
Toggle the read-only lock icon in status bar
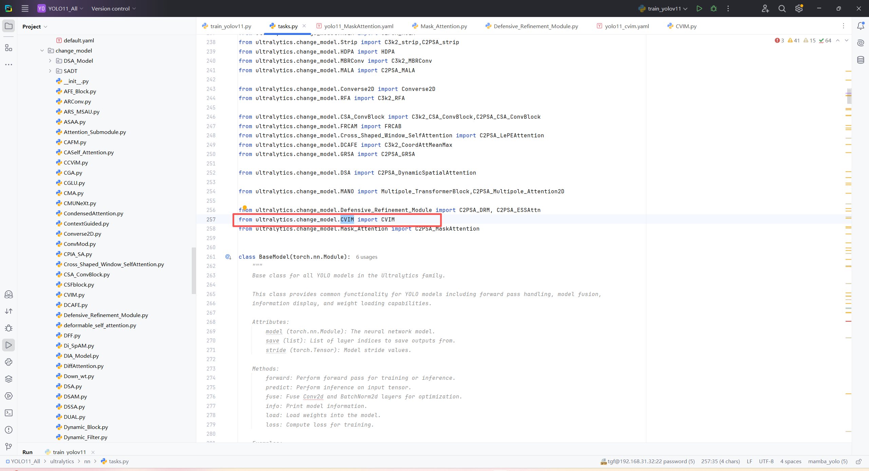tap(858, 462)
